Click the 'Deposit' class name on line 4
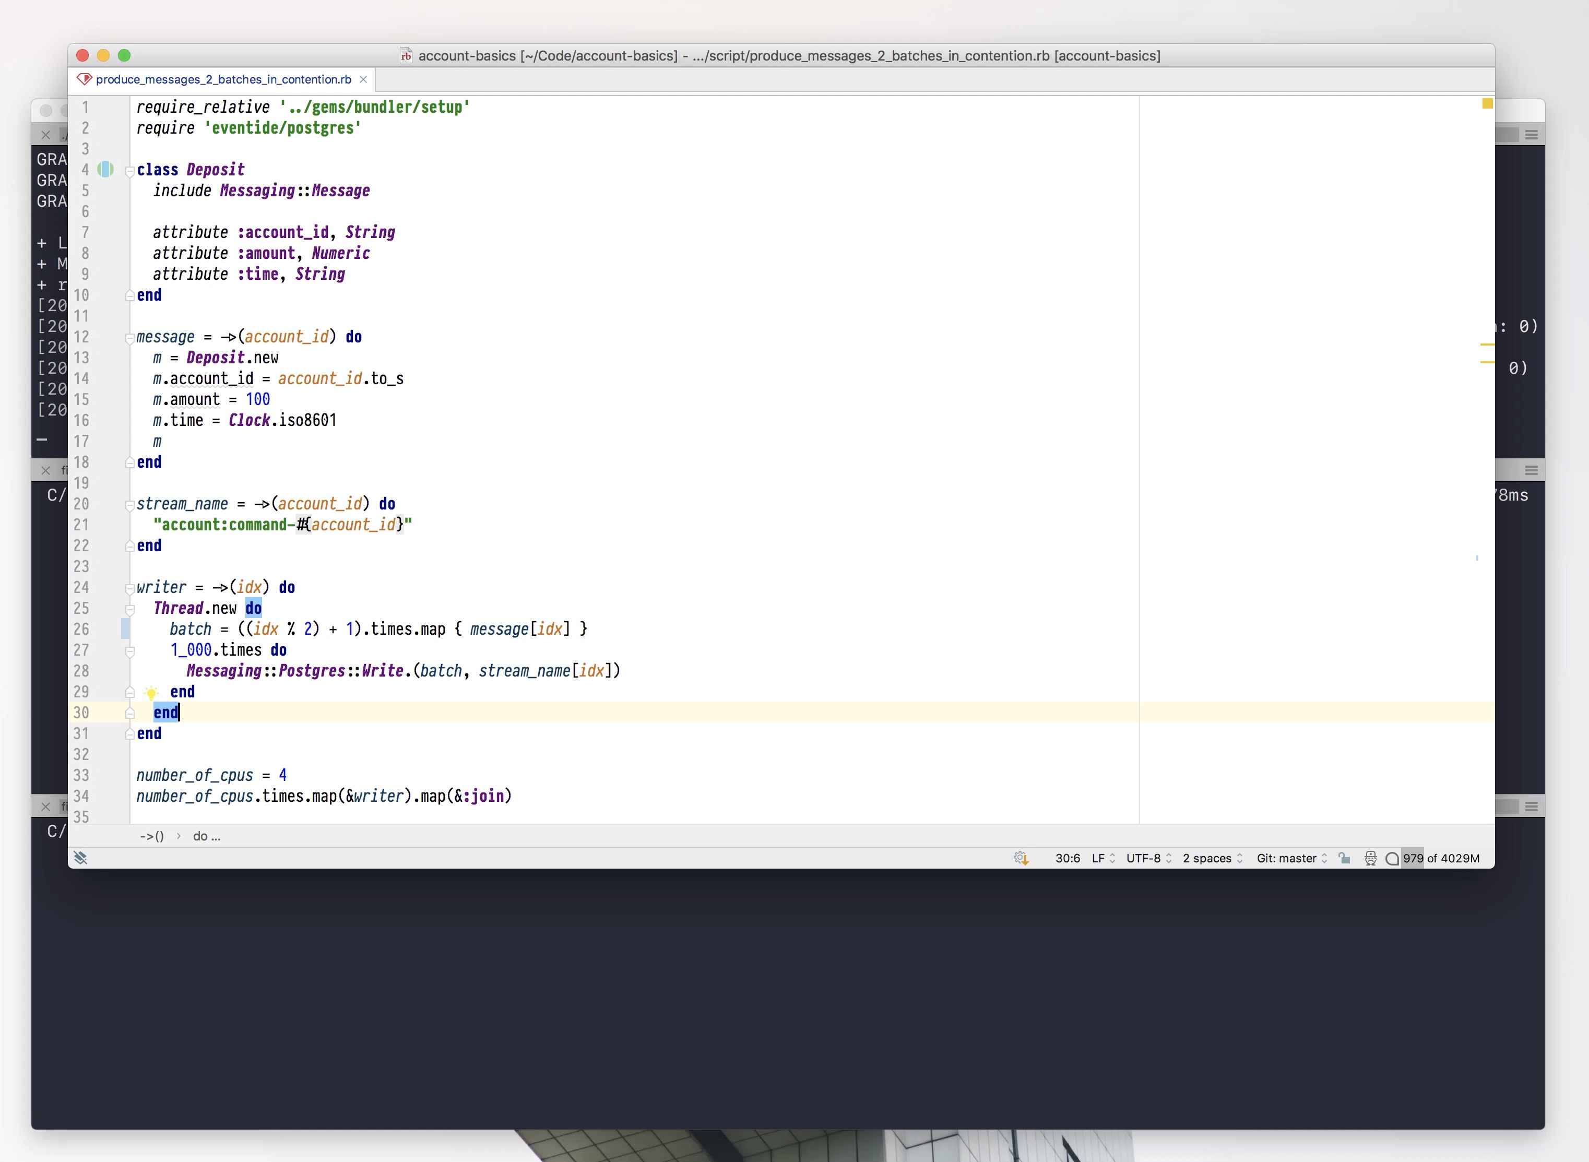This screenshot has width=1589, height=1162. coord(215,170)
